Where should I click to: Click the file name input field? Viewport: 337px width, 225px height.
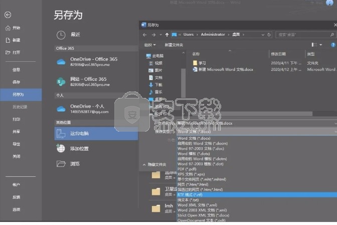click(x=257, y=124)
